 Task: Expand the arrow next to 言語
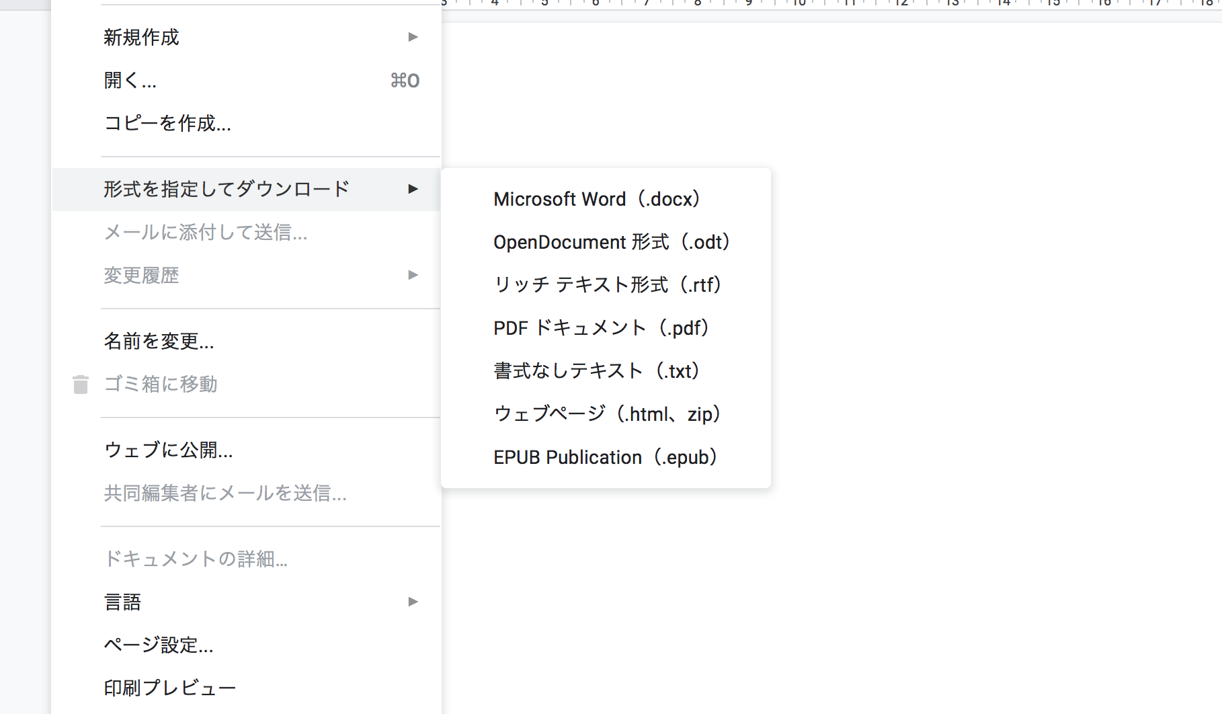click(413, 602)
